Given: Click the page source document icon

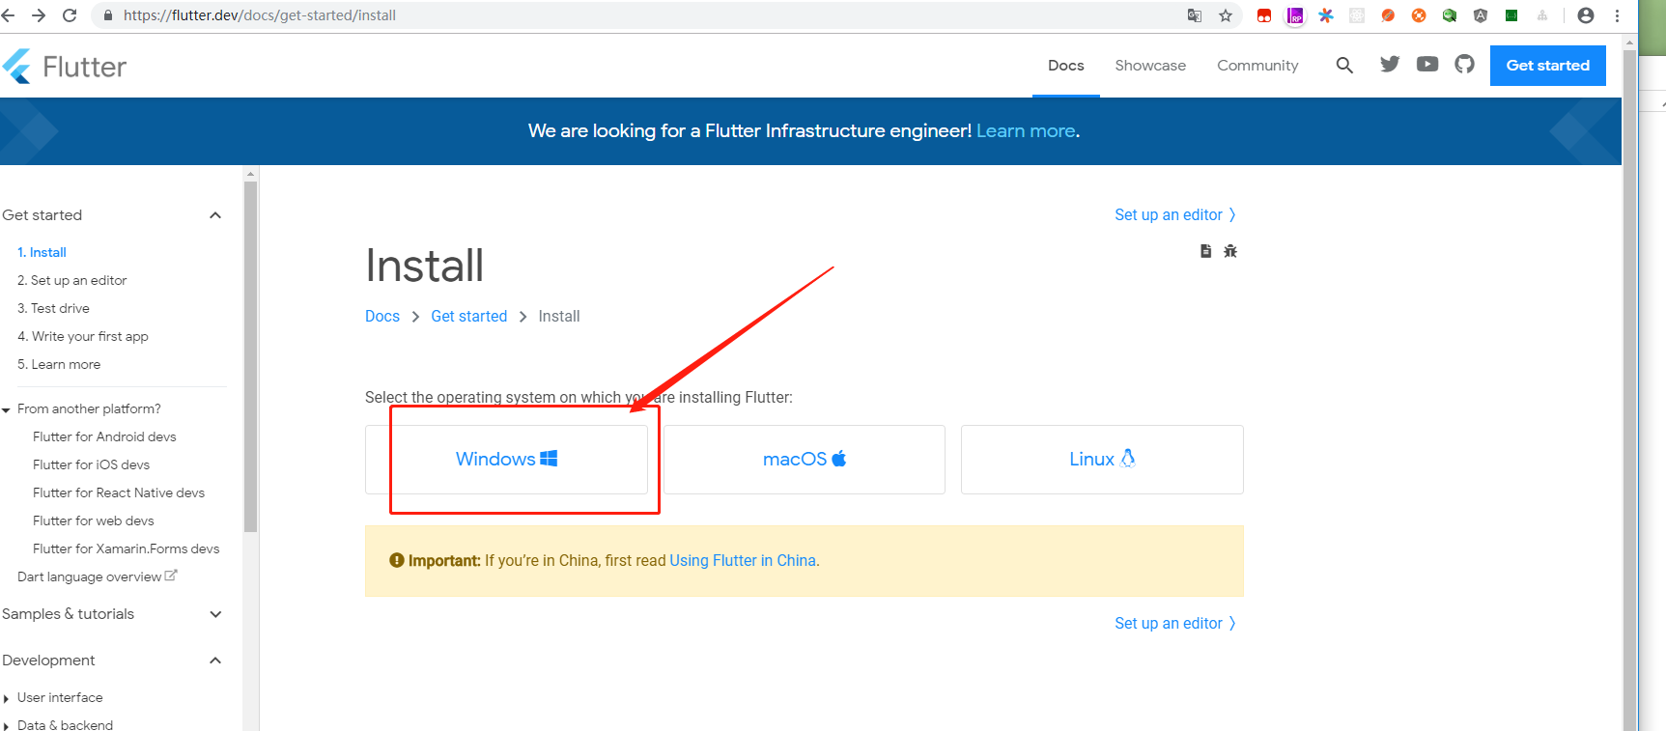Looking at the screenshot, I should (1206, 251).
